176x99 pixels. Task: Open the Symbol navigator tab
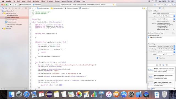tap(6, 8)
